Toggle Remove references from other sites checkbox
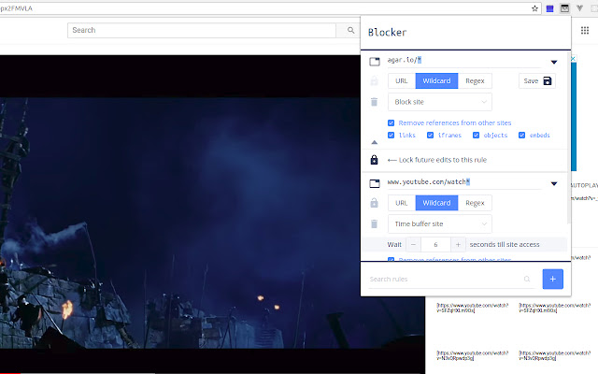This screenshot has height=374, width=598. 391,122
